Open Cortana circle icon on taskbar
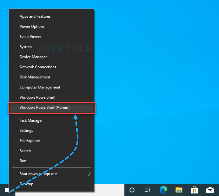 132,190
